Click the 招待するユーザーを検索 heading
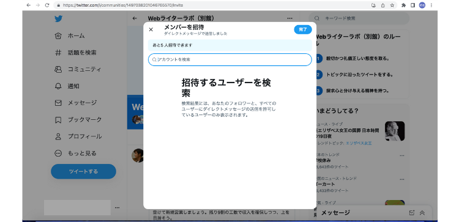This screenshot has width=470, height=222. [226, 87]
